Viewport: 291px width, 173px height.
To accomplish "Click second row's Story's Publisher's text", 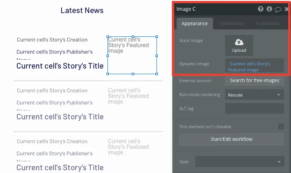I will (55, 103).
